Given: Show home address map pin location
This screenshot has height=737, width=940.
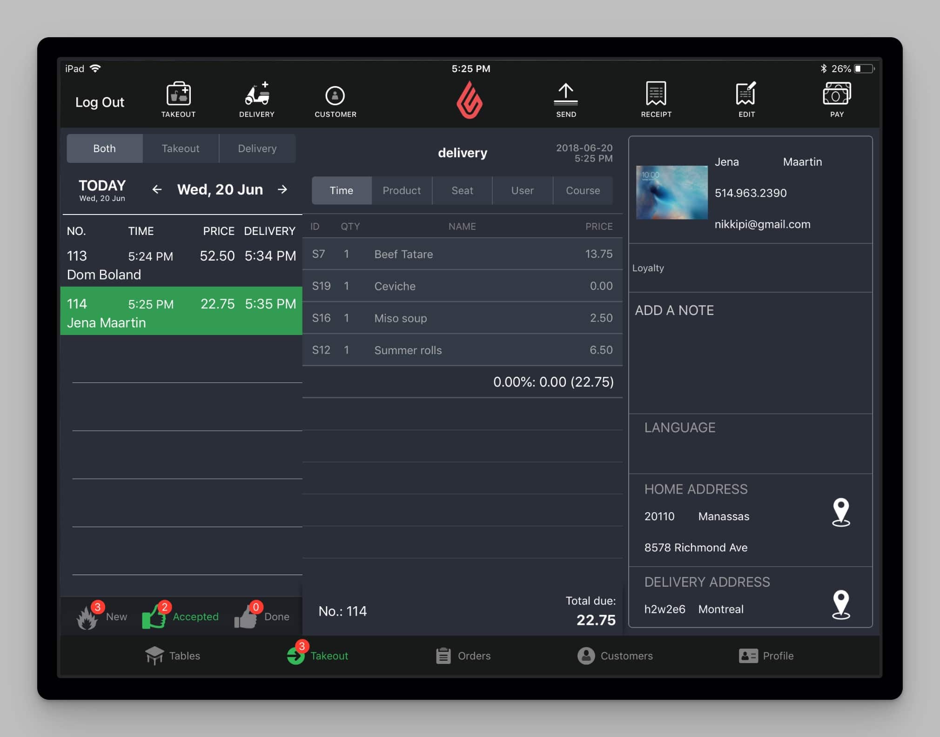Looking at the screenshot, I should [x=841, y=512].
